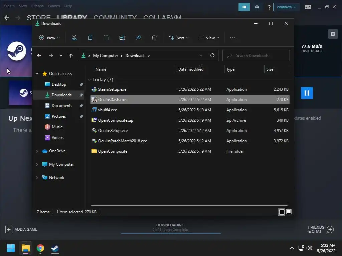The image size is (342, 256).
Task: Open Steam Big Picture mode icon
Action: click(308, 7)
